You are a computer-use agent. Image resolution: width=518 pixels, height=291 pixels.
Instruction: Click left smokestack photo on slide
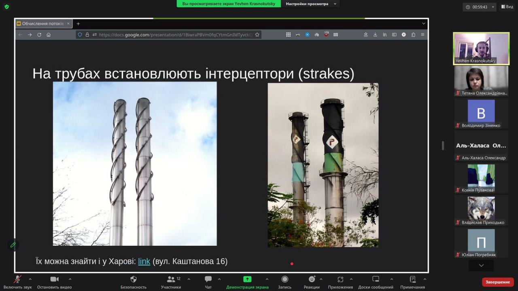135,164
